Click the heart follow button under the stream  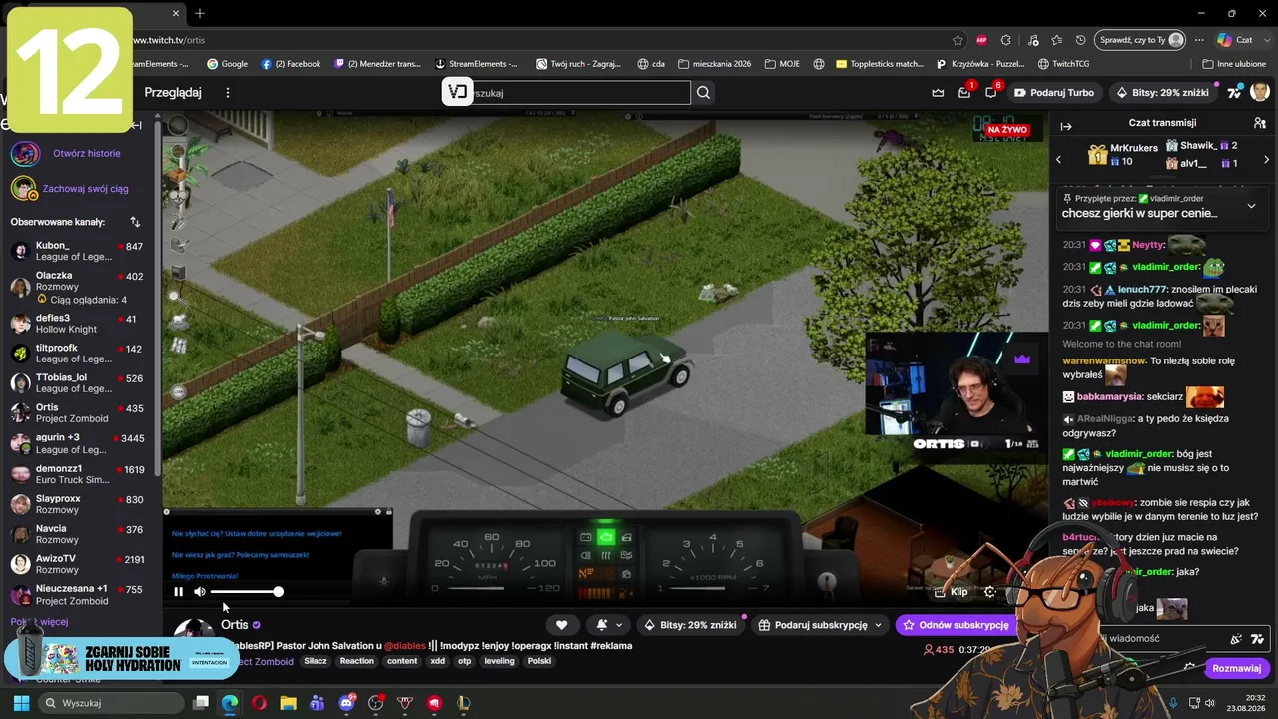[x=561, y=625]
